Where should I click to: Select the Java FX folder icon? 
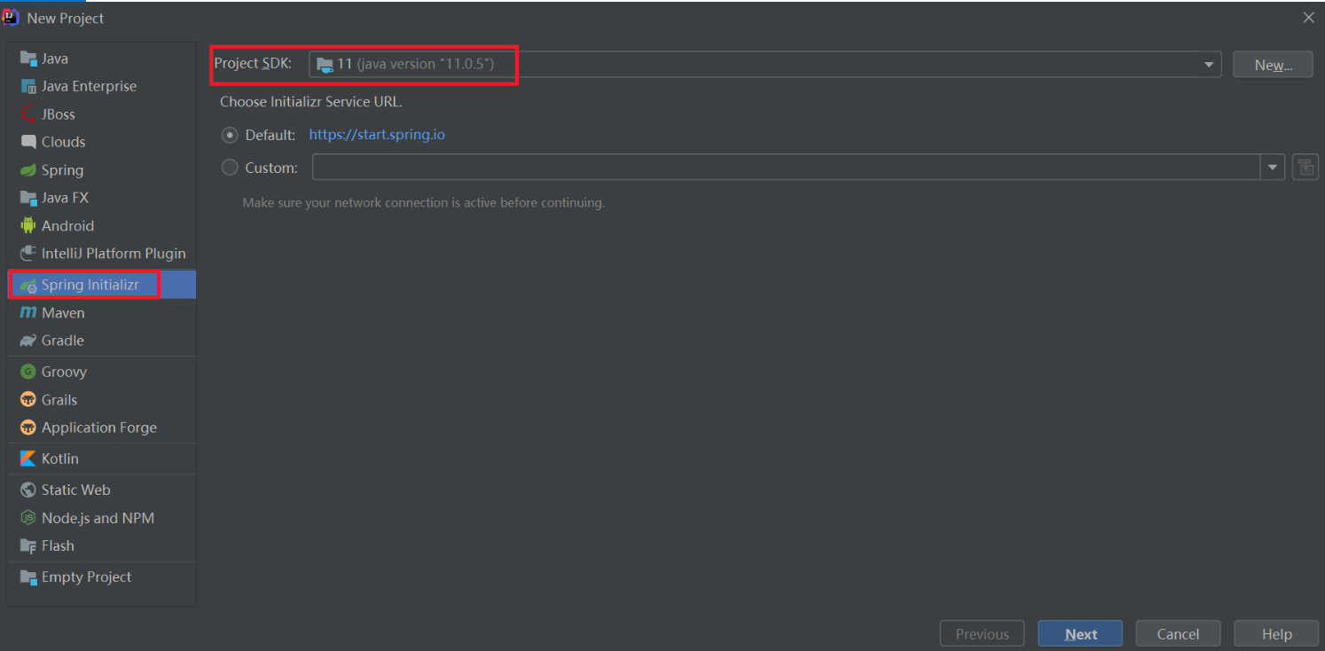click(28, 198)
